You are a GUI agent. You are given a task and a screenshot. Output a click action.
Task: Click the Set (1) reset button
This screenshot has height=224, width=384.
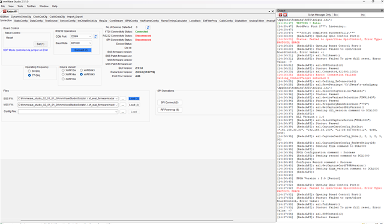[x=40, y=44]
